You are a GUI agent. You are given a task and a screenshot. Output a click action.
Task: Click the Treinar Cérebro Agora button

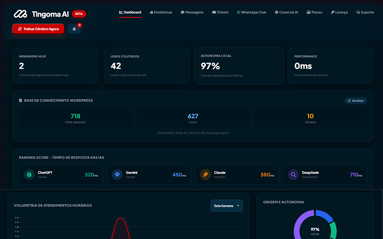coord(38,29)
